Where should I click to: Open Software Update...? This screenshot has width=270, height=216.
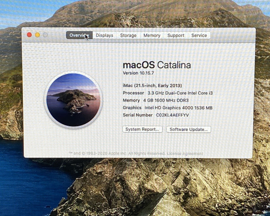pos(189,129)
